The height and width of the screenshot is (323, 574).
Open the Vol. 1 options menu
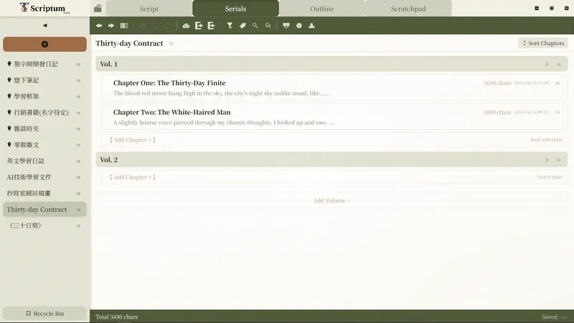pyautogui.click(x=559, y=65)
